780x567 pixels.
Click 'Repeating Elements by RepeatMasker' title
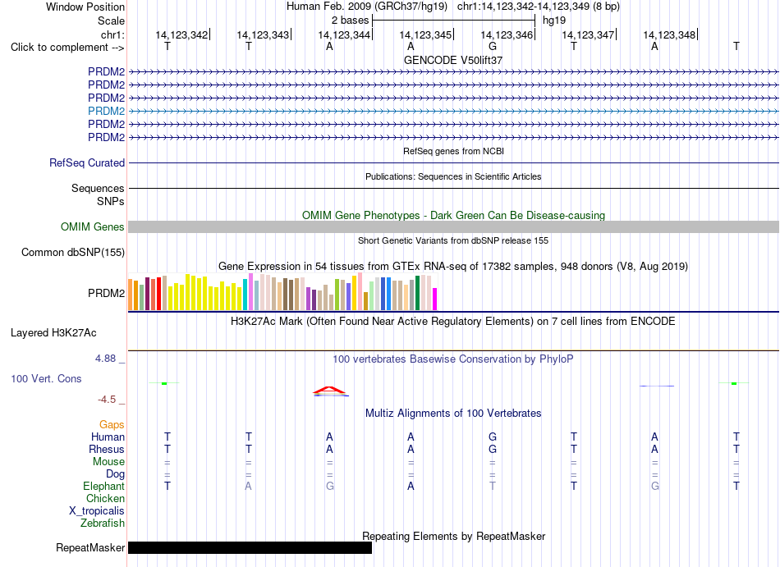click(453, 536)
